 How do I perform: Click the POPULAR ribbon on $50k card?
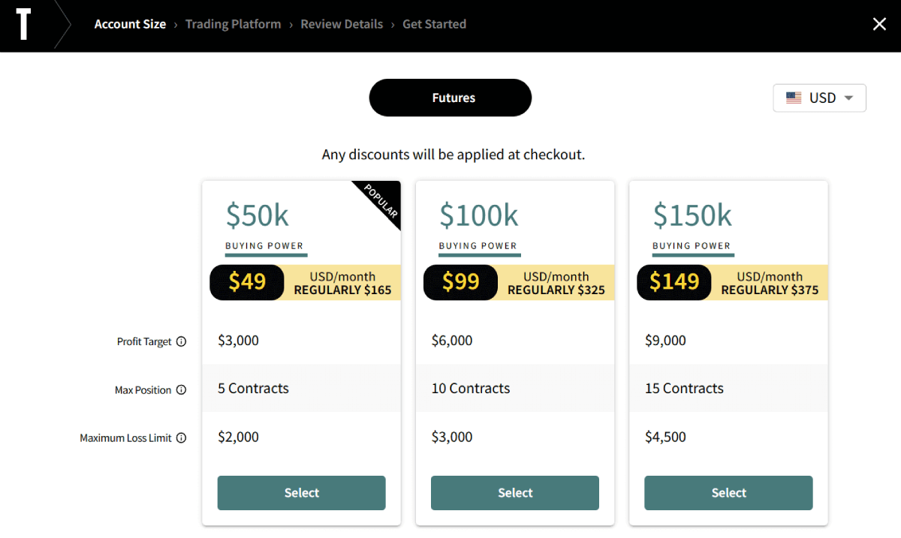381,201
